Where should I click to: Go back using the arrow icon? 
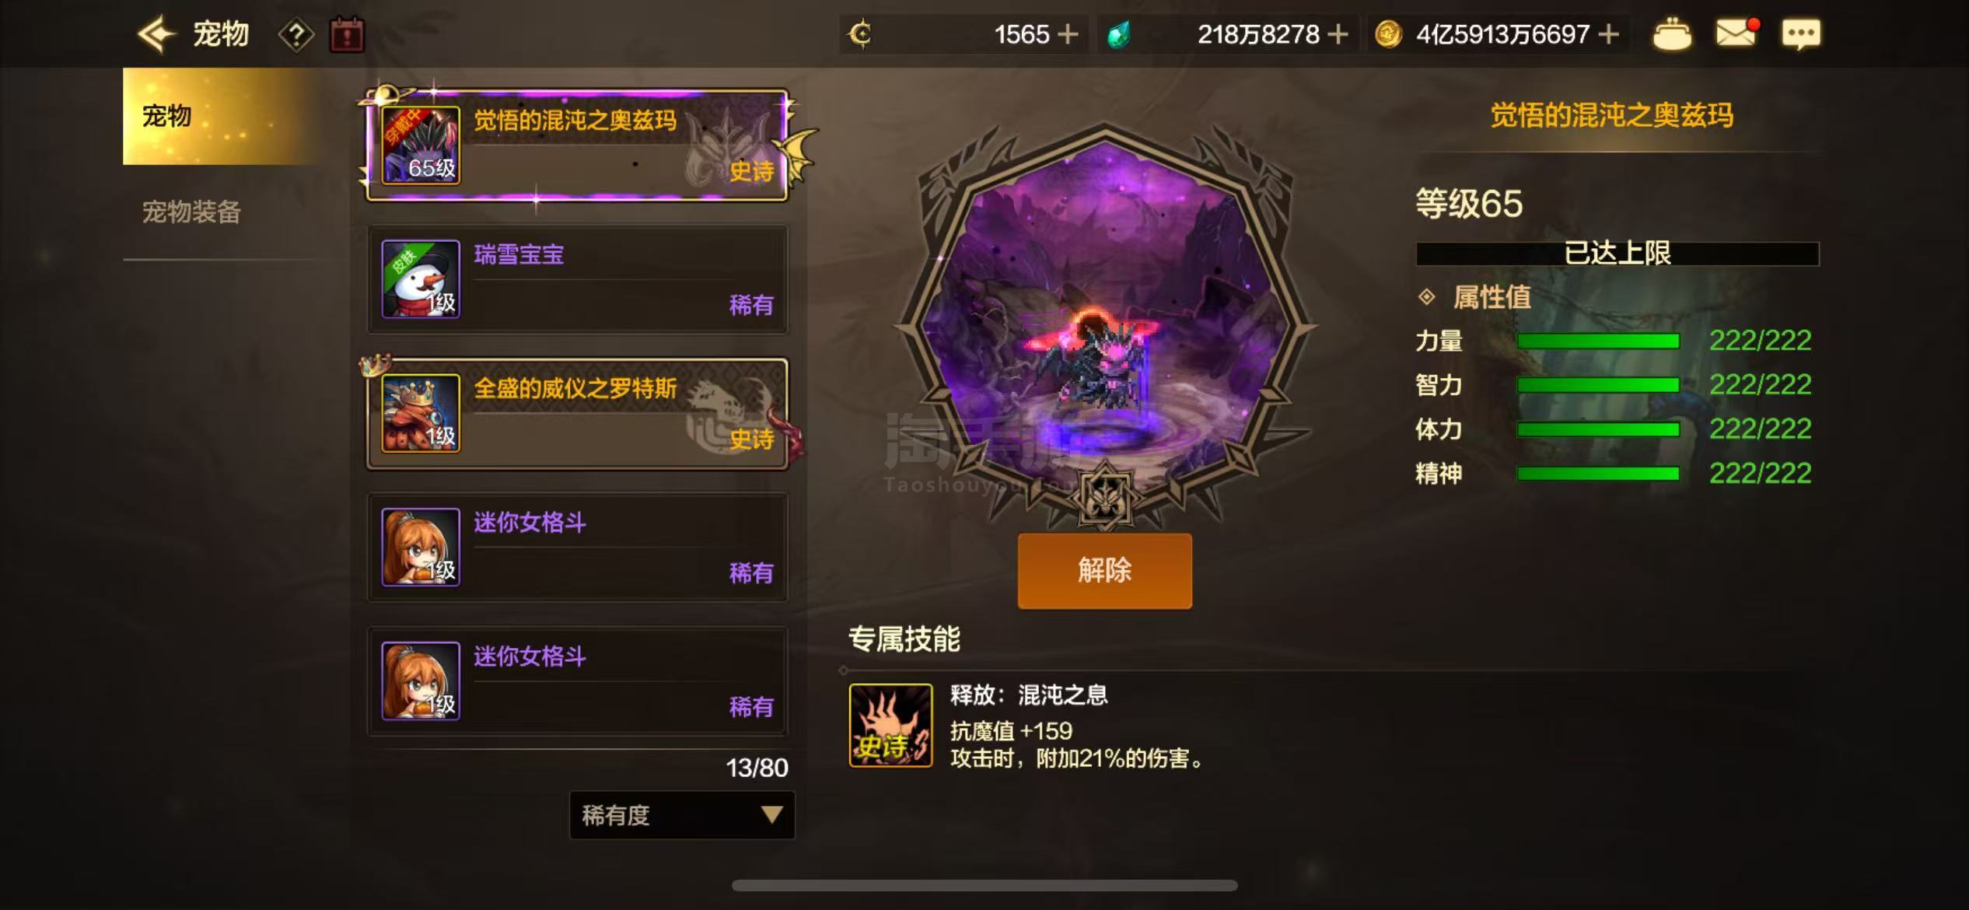(156, 34)
